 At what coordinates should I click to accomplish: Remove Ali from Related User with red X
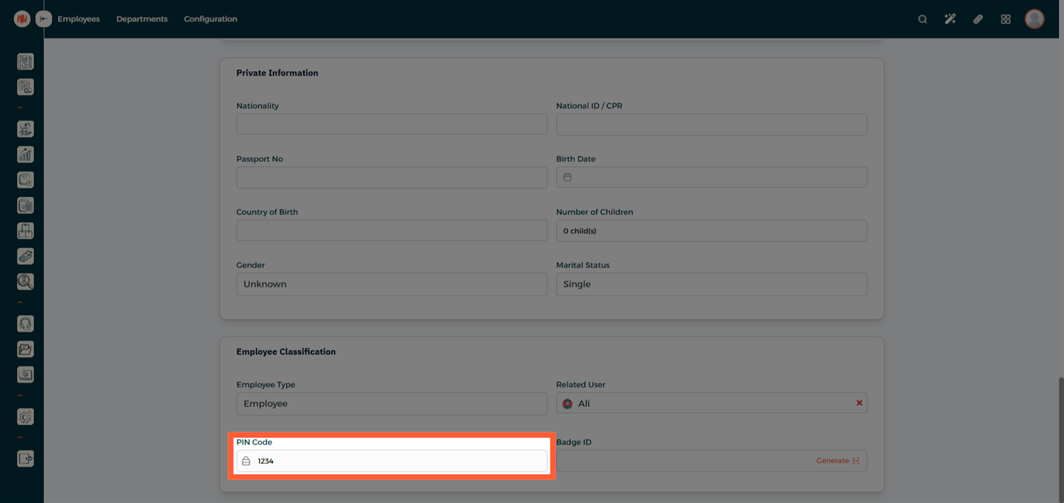click(x=859, y=403)
